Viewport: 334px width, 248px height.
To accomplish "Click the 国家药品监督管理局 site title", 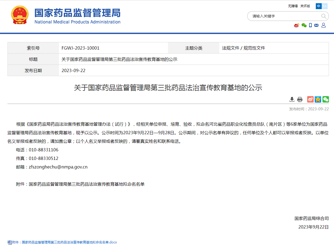I will coord(77,13).
